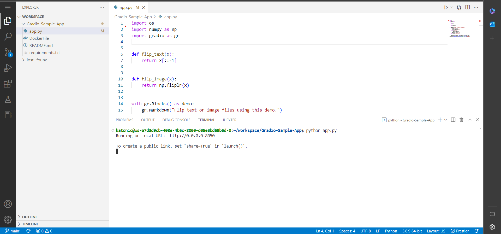
Task: Open notifications bell in status bar
Action: [x=476, y=231]
